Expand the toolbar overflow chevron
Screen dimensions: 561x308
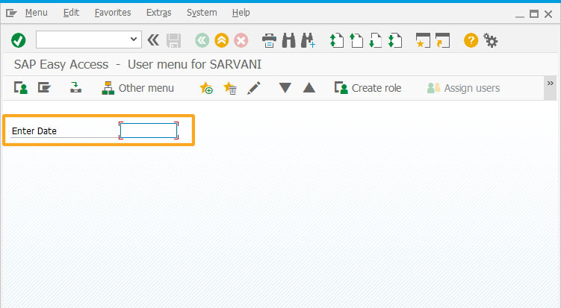(x=551, y=84)
